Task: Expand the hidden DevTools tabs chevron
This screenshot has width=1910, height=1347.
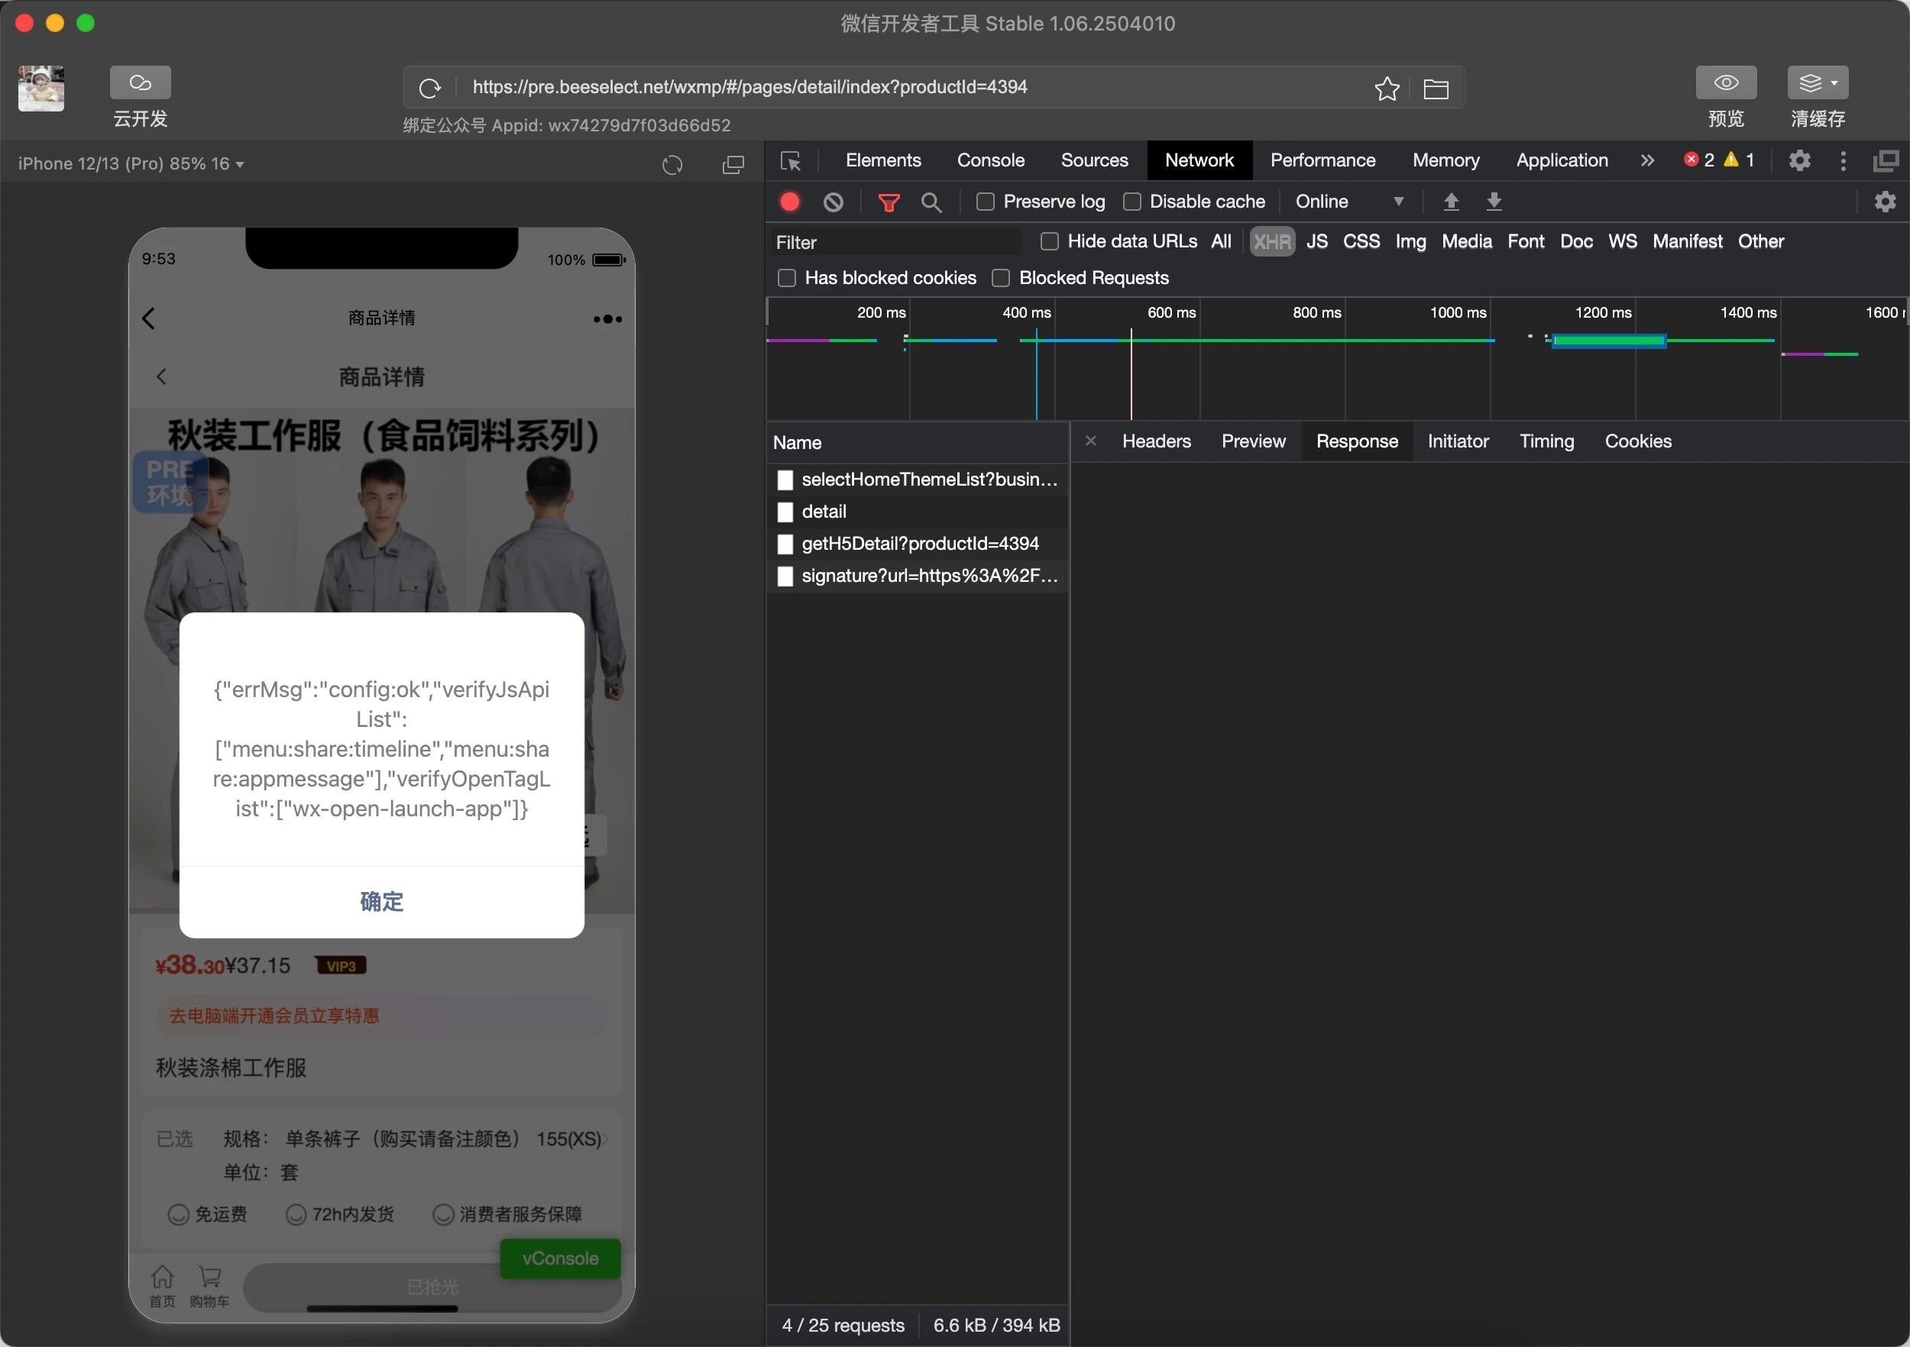Action: point(1647,160)
